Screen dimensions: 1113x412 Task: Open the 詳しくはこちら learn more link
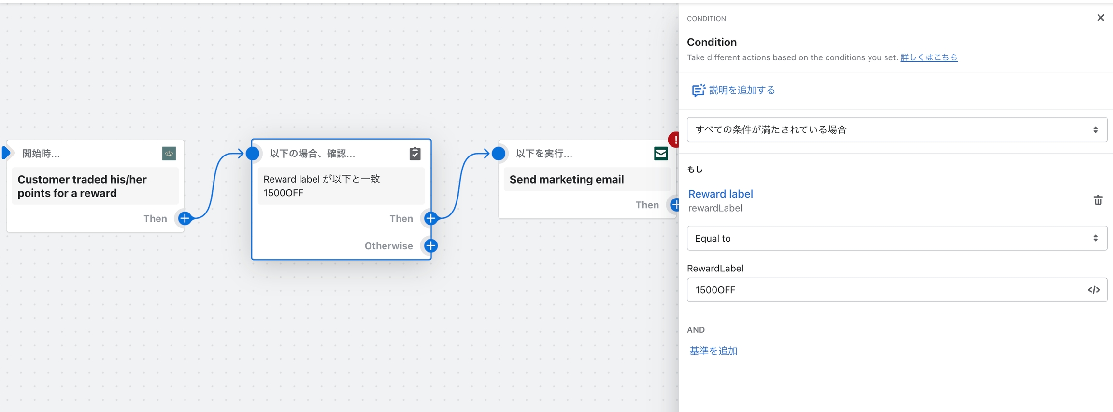point(929,57)
